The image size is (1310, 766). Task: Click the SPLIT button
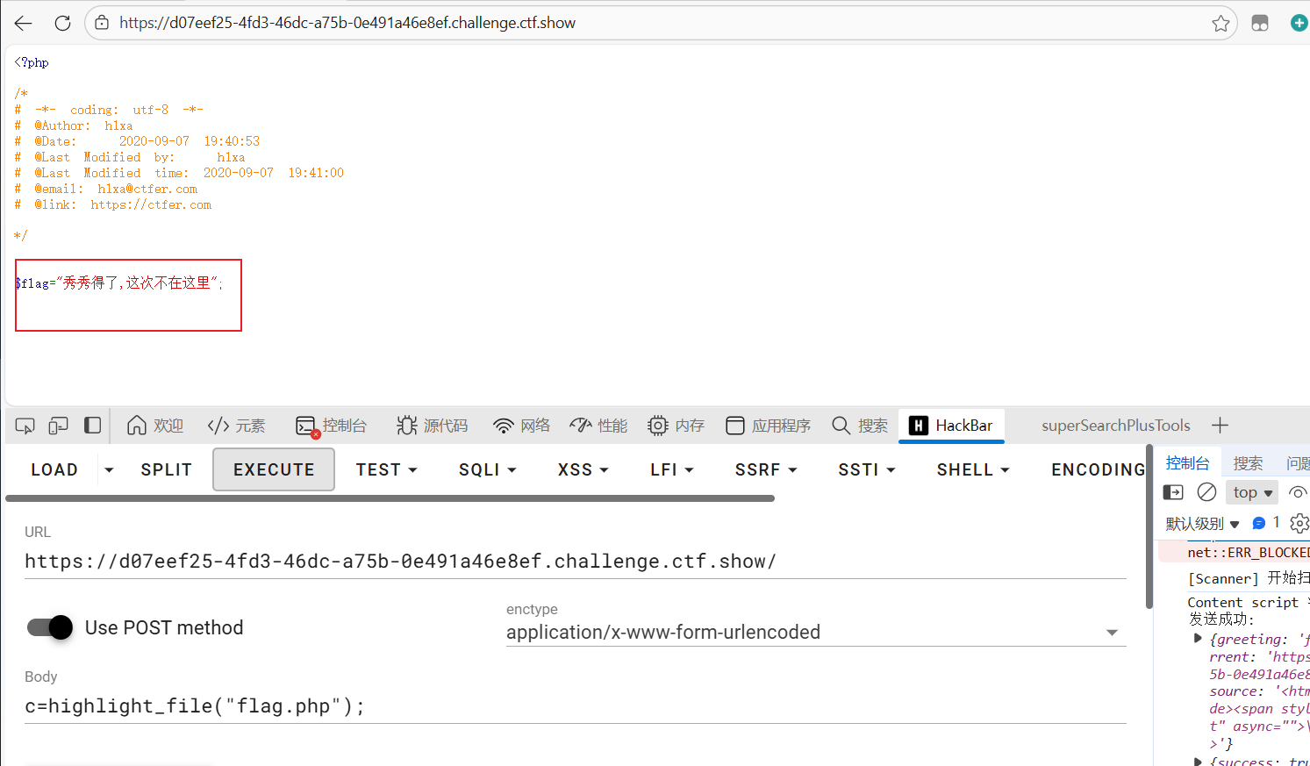pyautogui.click(x=166, y=469)
